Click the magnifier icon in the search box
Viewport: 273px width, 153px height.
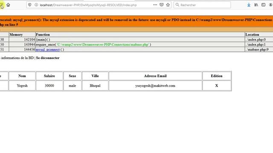coord(177,5)
